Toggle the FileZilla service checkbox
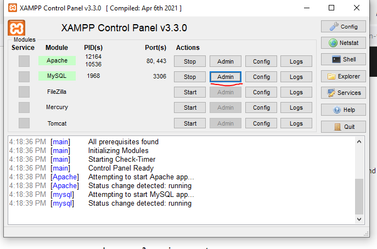The height and width of the screenshot is (249, 377). point(24,92)
